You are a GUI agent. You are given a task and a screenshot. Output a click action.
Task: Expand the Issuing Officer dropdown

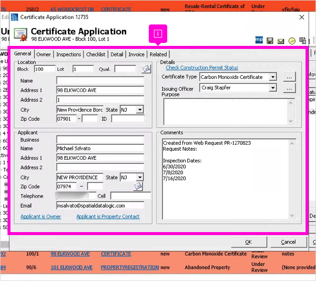tap(273, 88)
